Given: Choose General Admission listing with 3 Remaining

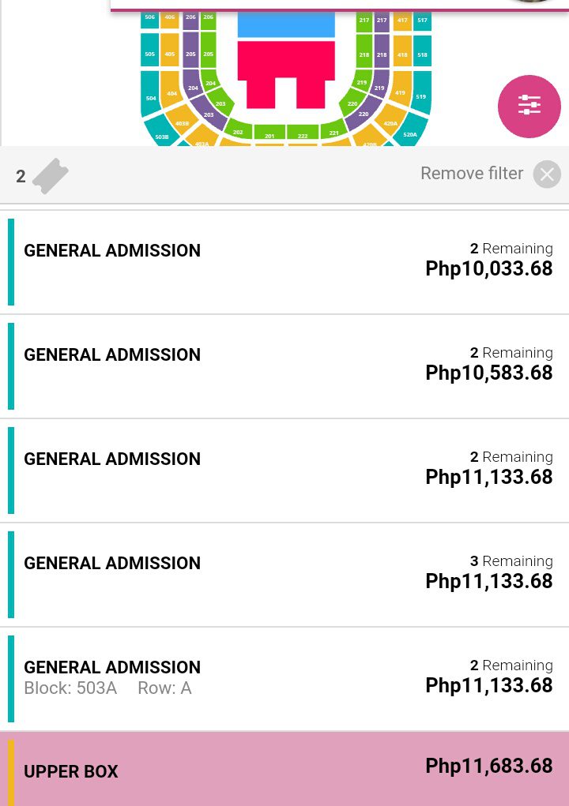Looking at the screenshot, I should pyautogui.click(x=284, y=574).
